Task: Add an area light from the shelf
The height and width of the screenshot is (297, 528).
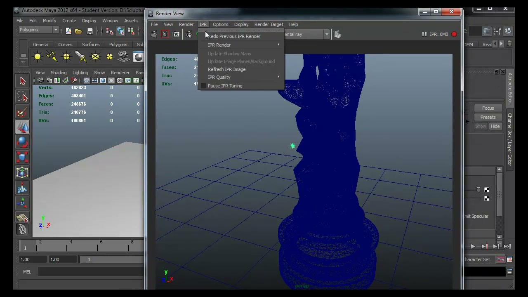Action: point(95,57)
